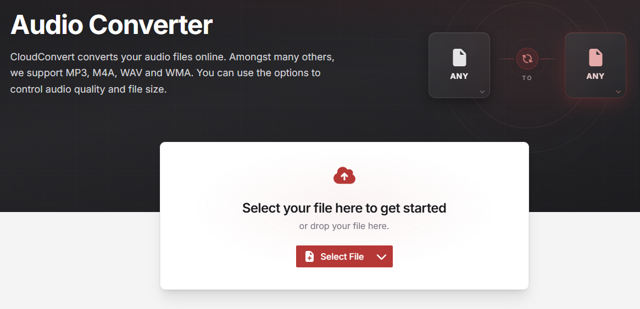Click 'Select your file here to get started' text
The height and width of the screenshot is (309, 640).
pyautogui.click(x=344, y=208)
